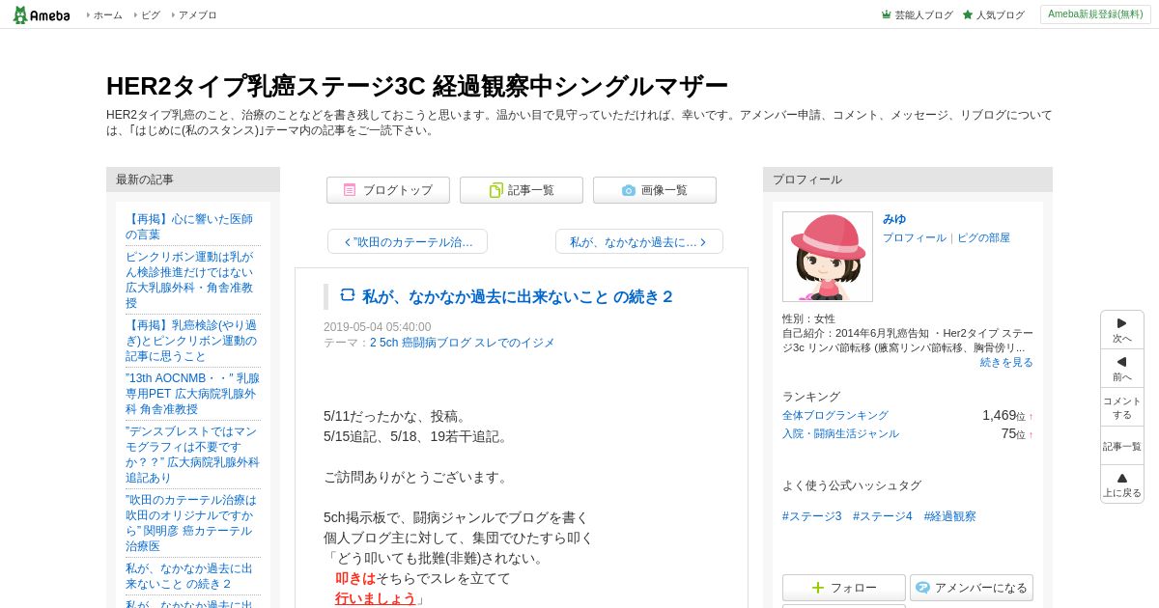Click the blog title HER2タイプ乳癌ステージ3C

click(x=416, y=86)
